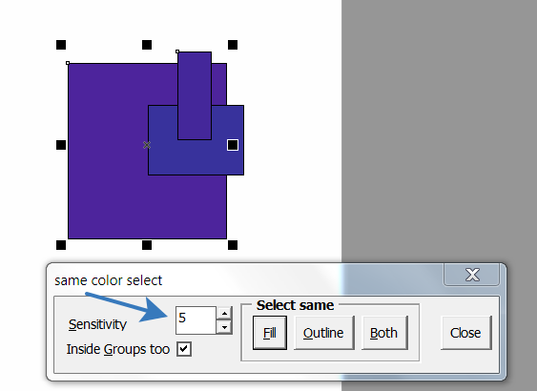Toggle the Inside Groups too checkbox
537x391 pixels.
pos(184,349)
